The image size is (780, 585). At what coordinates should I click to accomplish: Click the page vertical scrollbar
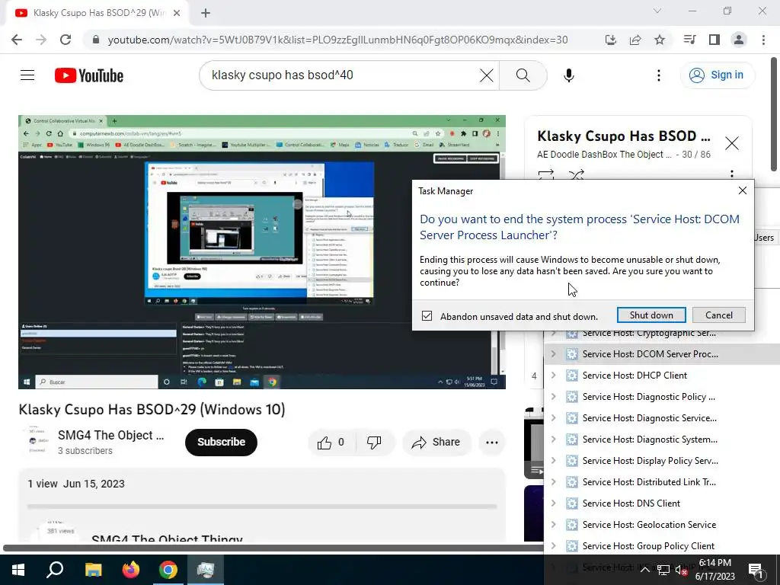click(x=775, y=114)
